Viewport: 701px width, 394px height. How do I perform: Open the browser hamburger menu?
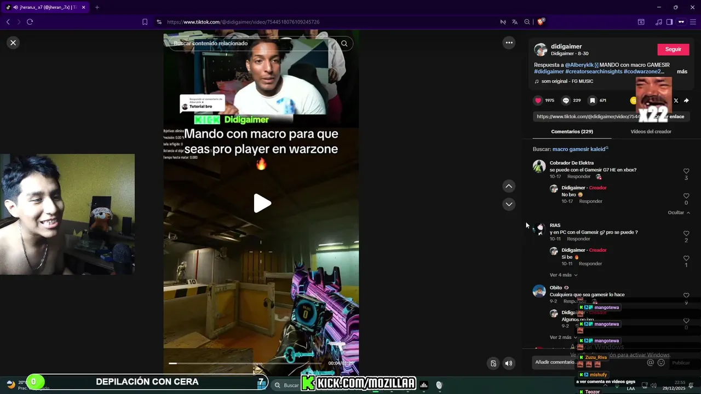click(x=692, y=22)
